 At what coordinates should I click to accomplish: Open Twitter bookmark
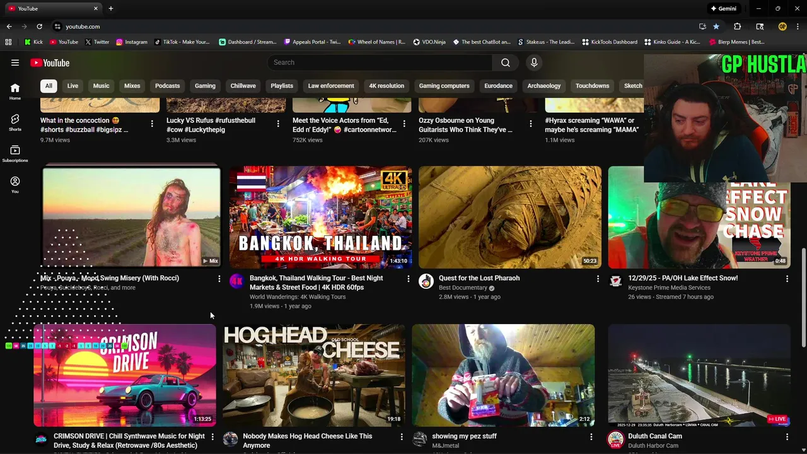96,42
